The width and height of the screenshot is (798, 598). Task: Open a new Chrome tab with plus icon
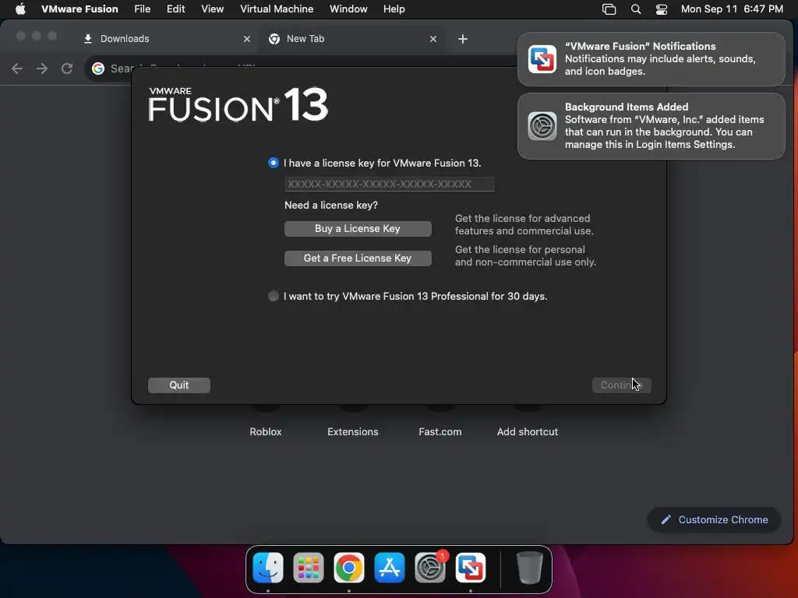[463, 39]
